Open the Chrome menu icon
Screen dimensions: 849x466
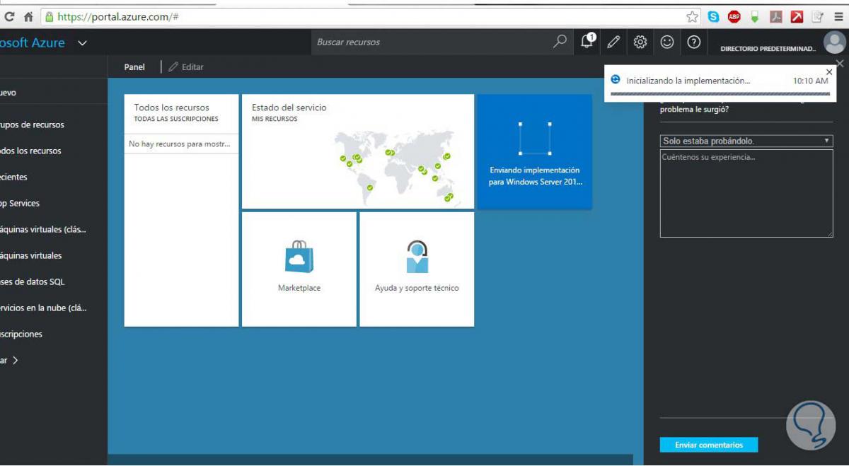(x=839, y=16)
